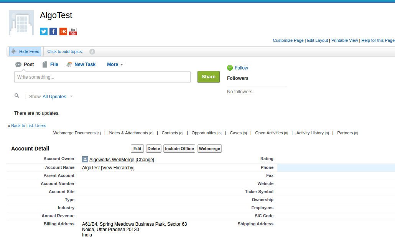This screenshot has height=238, width=395.
Task: Toggle the Hide Feed button
Action: pyautogui.click(x=25, y=51)
